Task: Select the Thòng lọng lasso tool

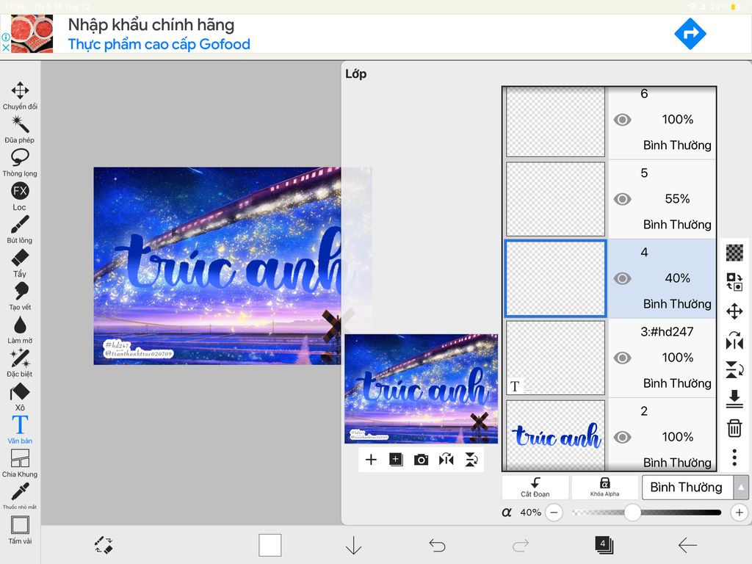Action: (20, 162)
